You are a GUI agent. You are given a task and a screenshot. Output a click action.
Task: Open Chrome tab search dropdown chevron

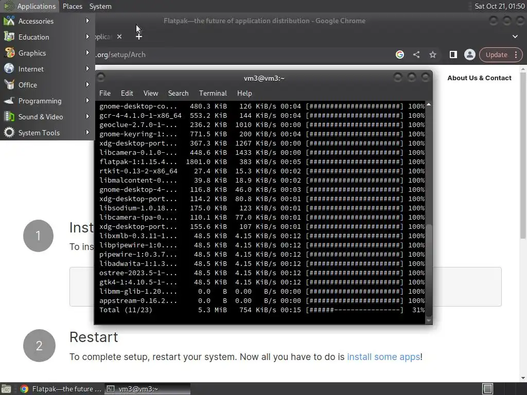(x=515, y=37)
